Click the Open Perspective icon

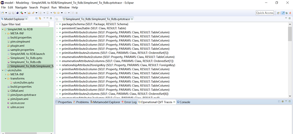tap(278, 13)
